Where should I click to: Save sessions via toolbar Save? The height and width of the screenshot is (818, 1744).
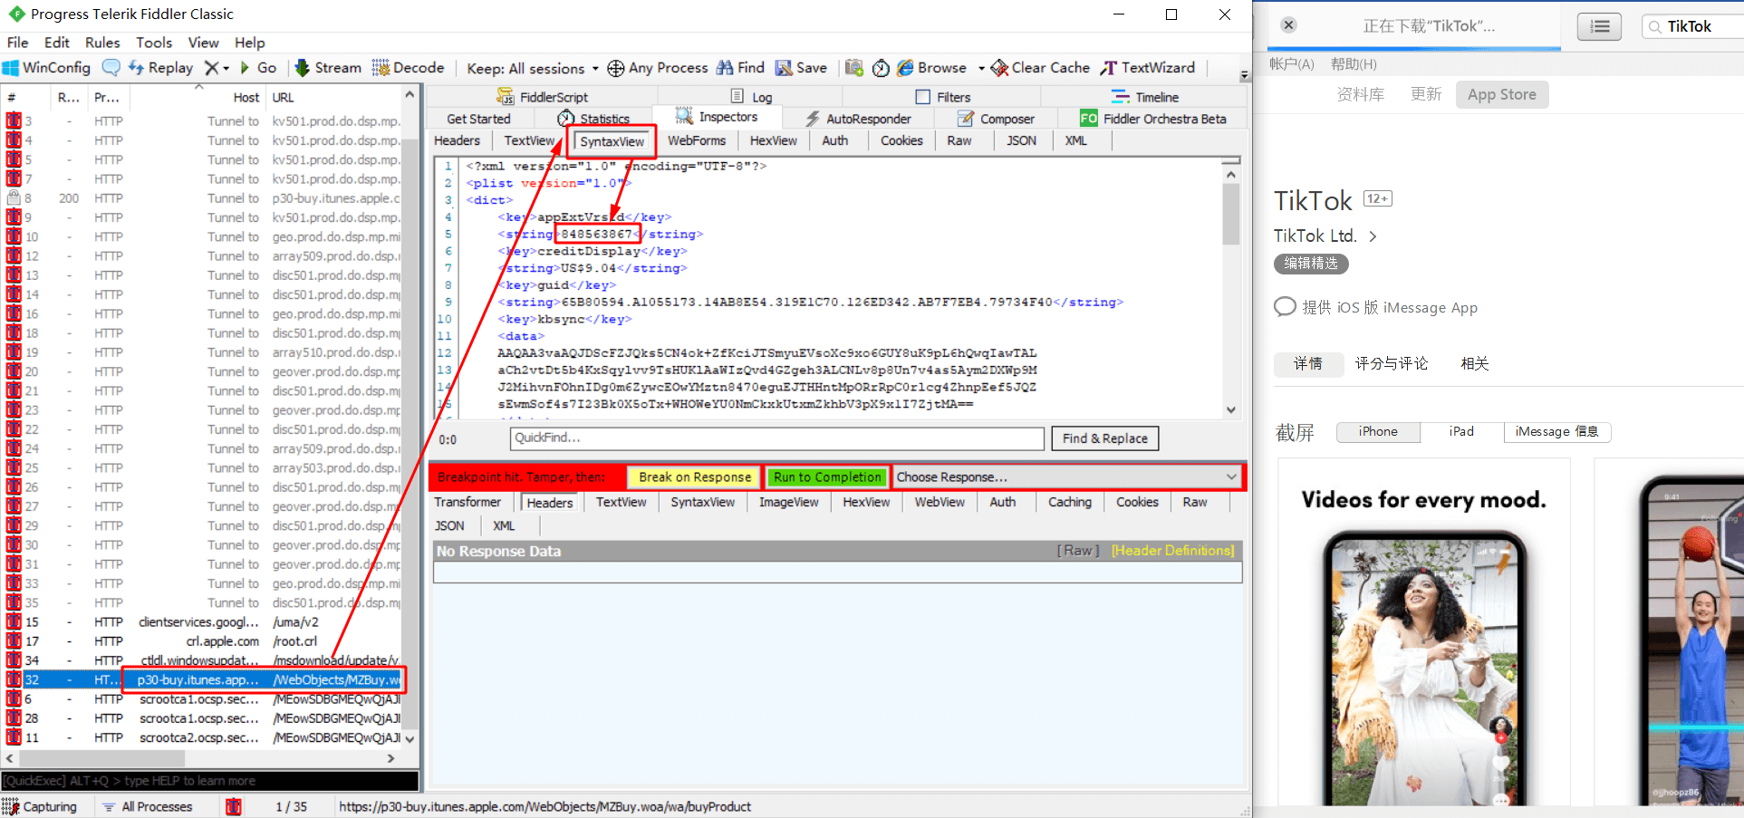[x=801, y=68]
